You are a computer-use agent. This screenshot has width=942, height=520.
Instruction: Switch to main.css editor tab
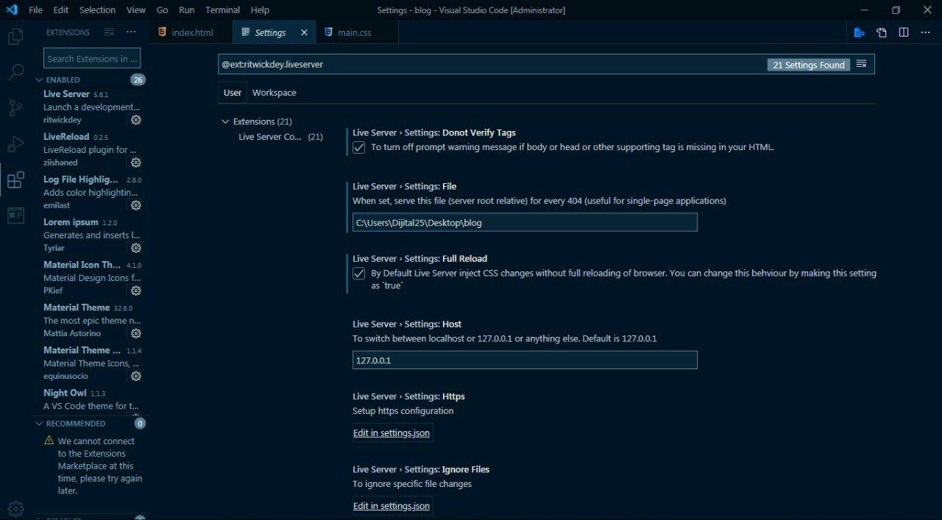pos(357,32)
